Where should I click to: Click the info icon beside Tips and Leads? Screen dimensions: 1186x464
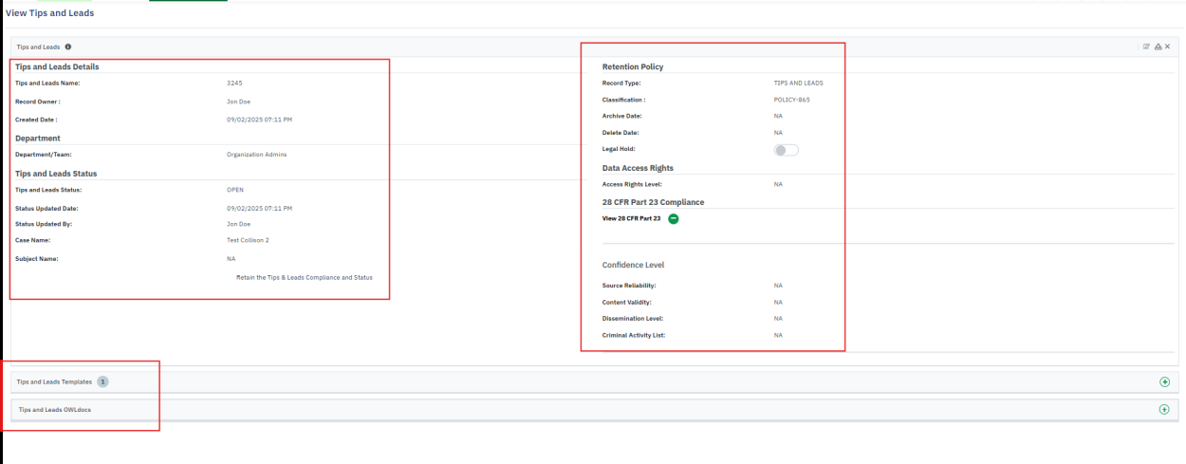tap(68, 46)
